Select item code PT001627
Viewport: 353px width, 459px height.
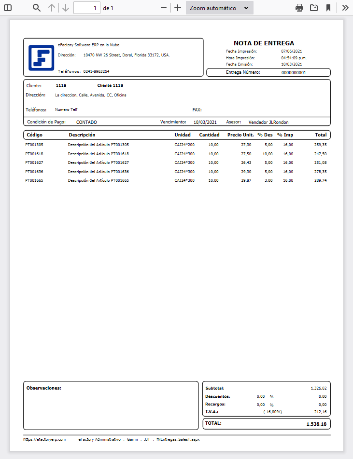click(x=34, y=163)
